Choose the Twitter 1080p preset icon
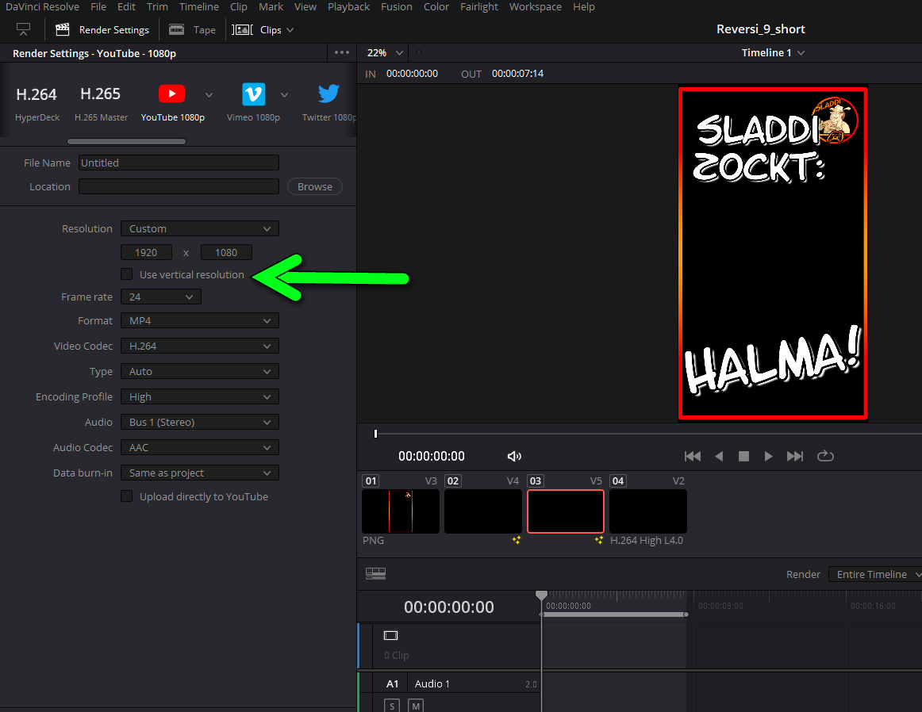922x712 pixels. point(328,94)
